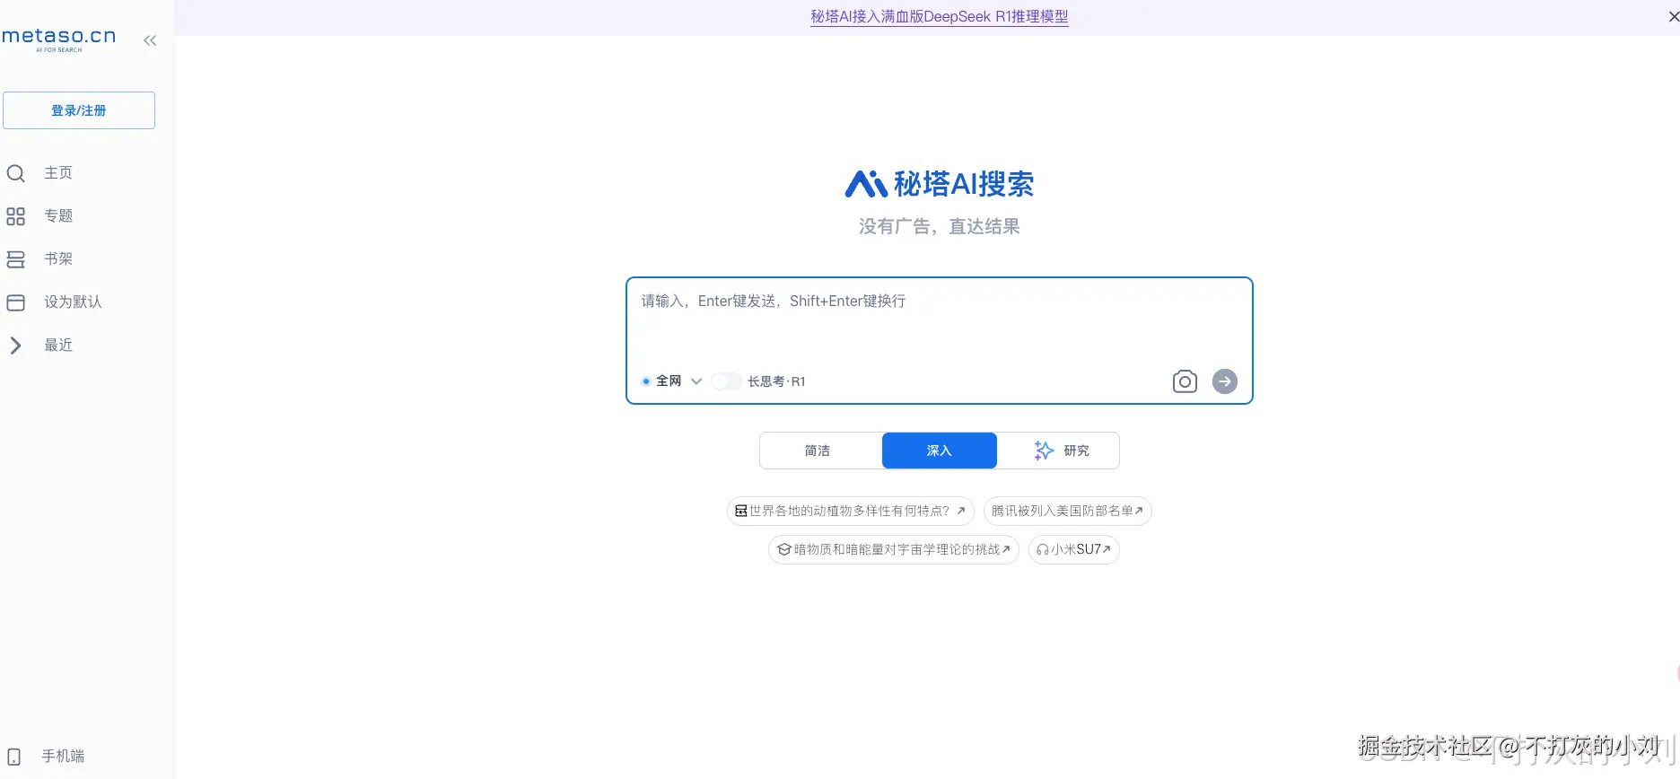Toggle the 长思考·R1 switch
This screenshot has width=1680, height=779.
[x=727, y=381]
